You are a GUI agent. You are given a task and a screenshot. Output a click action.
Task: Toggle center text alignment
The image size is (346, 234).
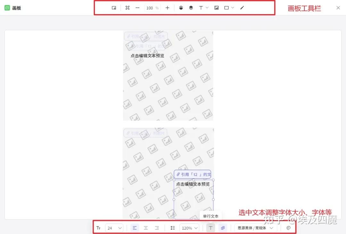tap(146, 228)
